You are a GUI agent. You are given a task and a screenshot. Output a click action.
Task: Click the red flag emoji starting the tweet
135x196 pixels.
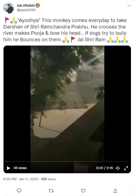tap(7, 20)
